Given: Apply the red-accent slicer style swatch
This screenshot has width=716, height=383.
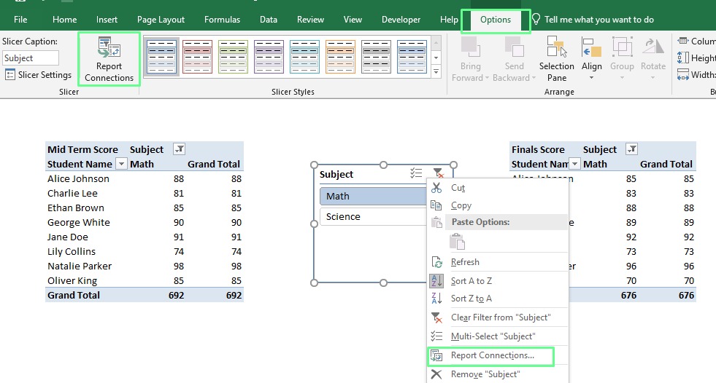Looking at the screenshot, I should [197, 56].
